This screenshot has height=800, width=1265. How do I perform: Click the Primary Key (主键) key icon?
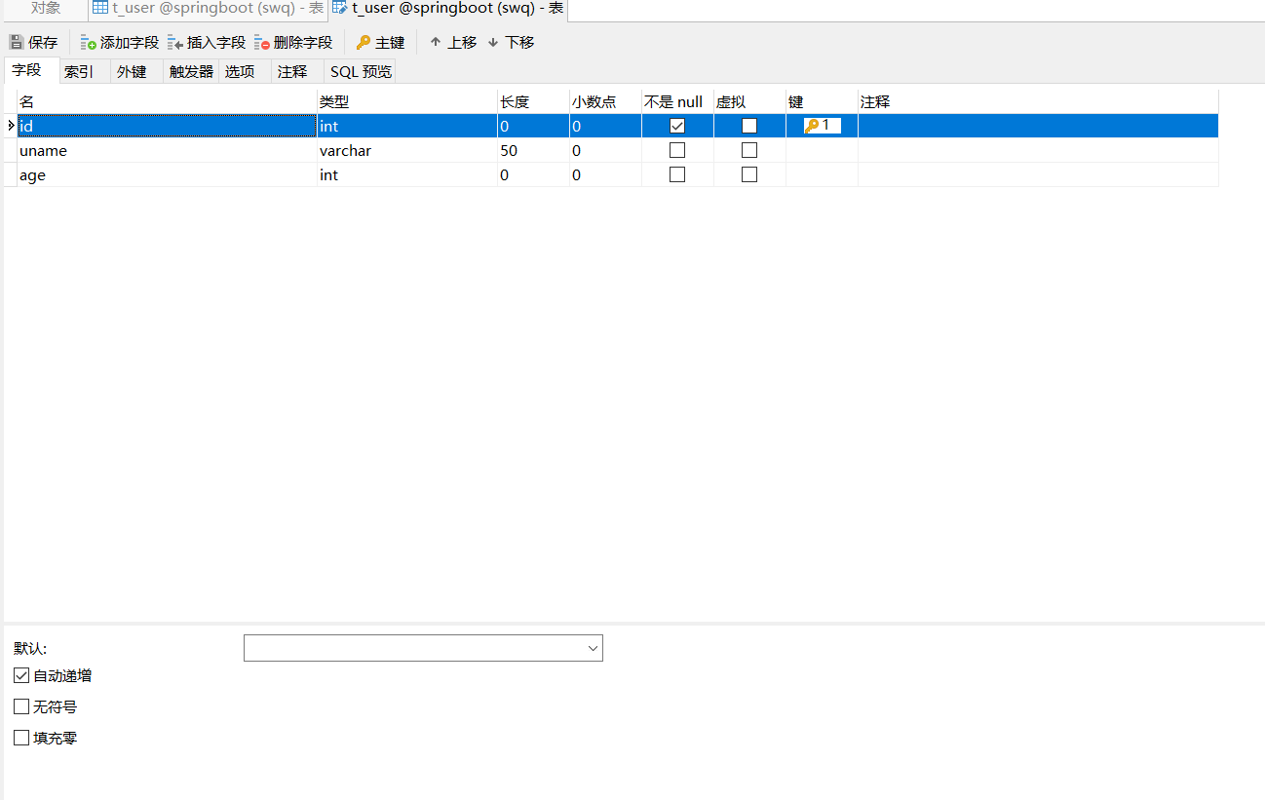(364, 43)
